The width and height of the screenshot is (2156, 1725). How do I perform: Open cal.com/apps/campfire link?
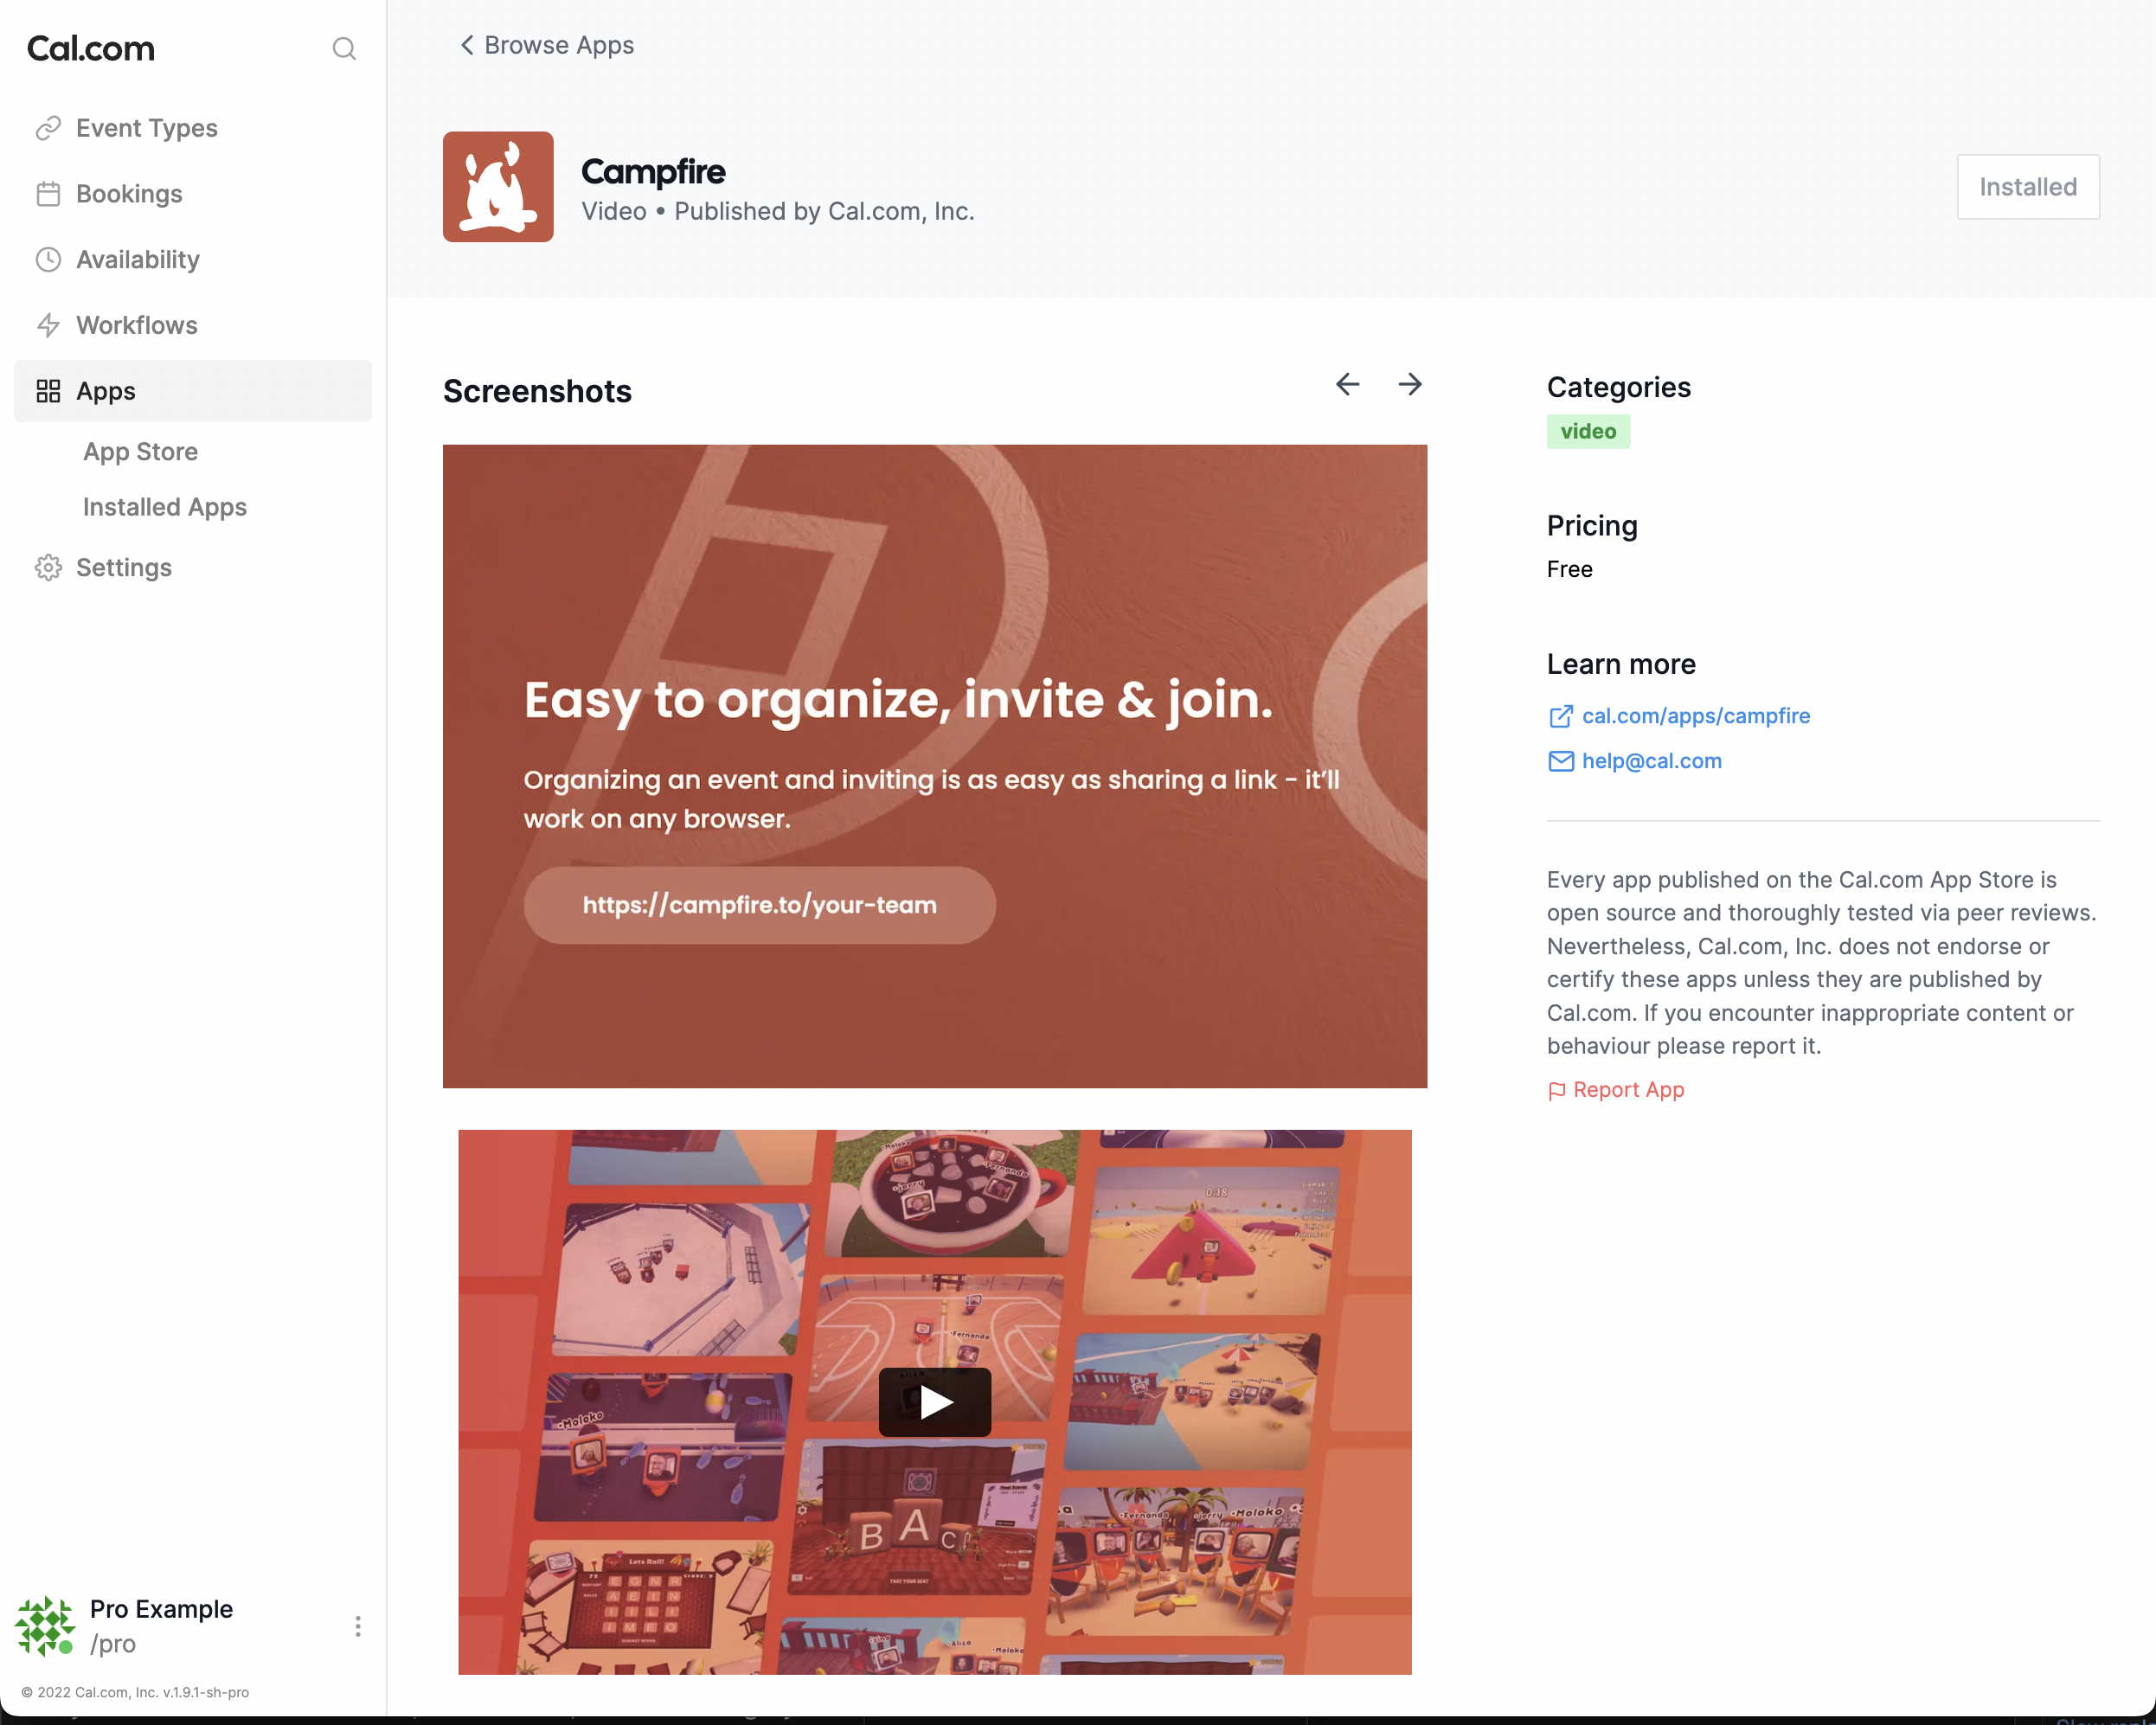[x=1695, y=716]
